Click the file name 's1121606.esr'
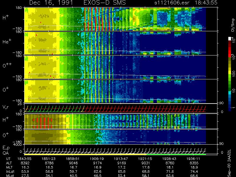236x177 pixels. click(172, 3)
